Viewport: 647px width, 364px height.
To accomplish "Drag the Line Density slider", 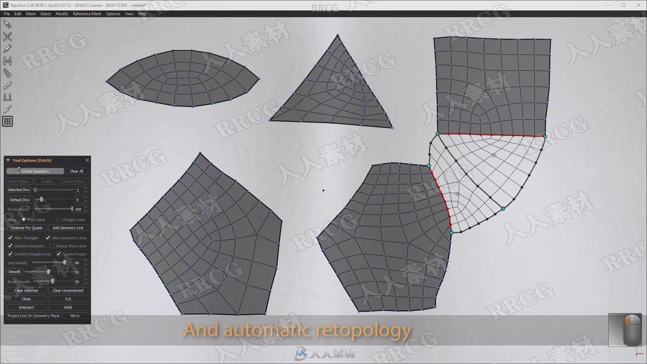I will point(64,263).
